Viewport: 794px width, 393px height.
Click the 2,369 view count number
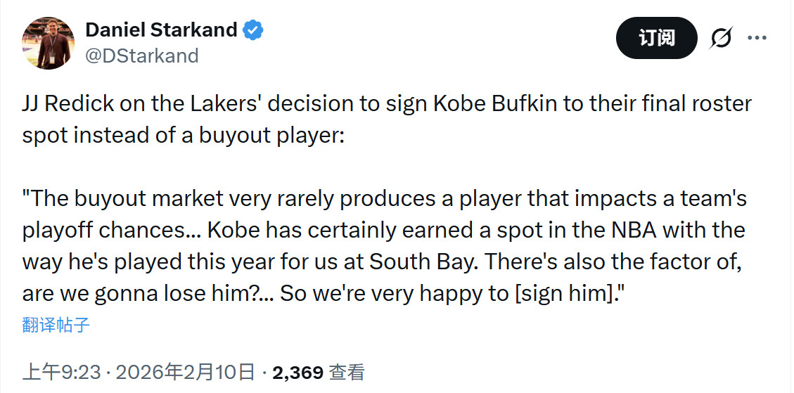pos(297,372)
